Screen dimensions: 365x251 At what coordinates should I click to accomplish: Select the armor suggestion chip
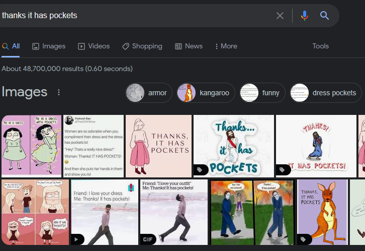[x=149, y=93]
